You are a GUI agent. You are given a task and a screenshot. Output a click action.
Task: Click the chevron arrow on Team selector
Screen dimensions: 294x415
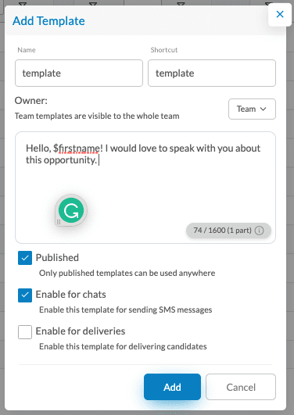[263, 109]
